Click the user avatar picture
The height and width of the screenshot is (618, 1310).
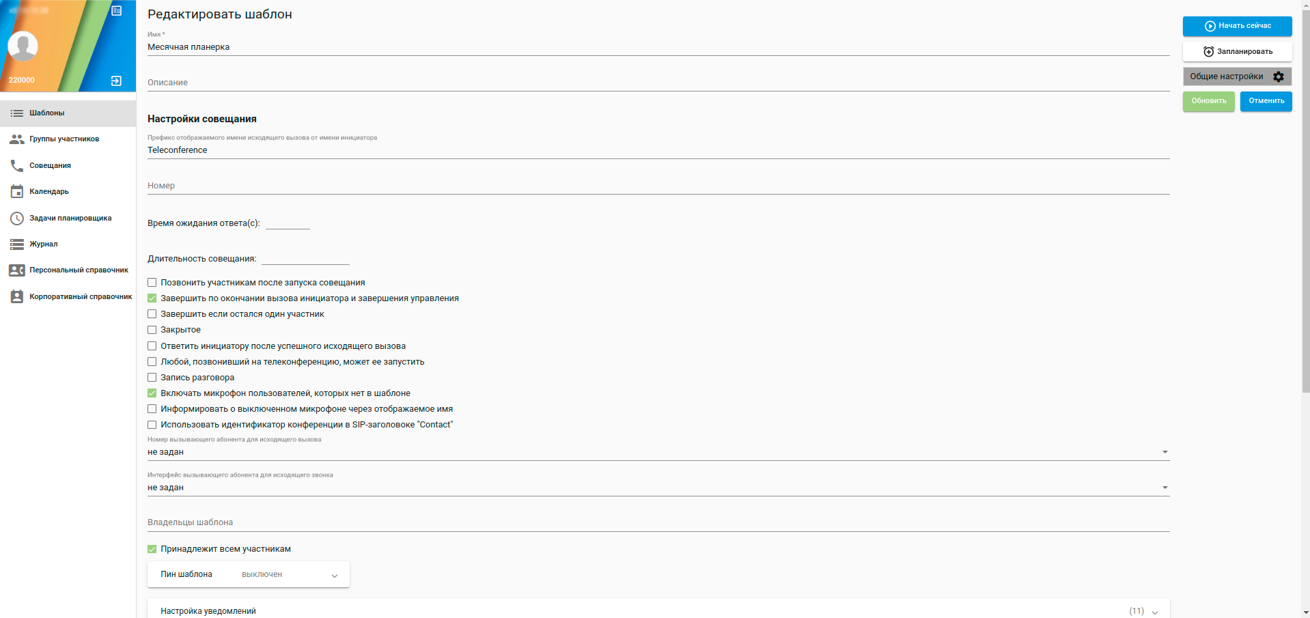[x=23, y=46]
